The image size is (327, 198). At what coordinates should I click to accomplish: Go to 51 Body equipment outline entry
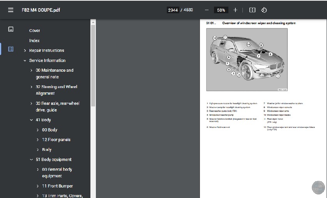[54, 160]
